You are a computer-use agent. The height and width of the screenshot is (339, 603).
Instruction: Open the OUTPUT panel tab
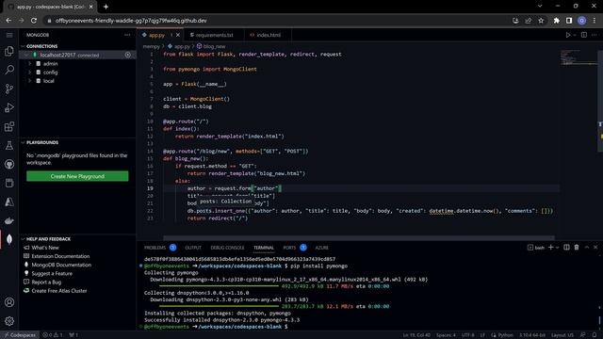193,248
